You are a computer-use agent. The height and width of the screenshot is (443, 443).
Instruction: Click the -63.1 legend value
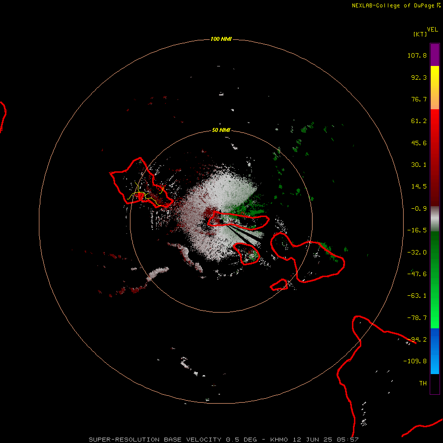point(417,296)
